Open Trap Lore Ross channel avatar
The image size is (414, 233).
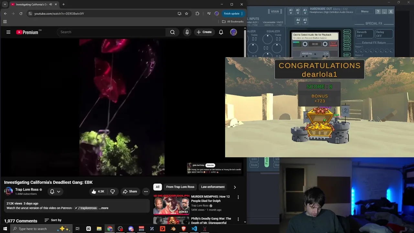pyautogui.click(x=8, y=191)
